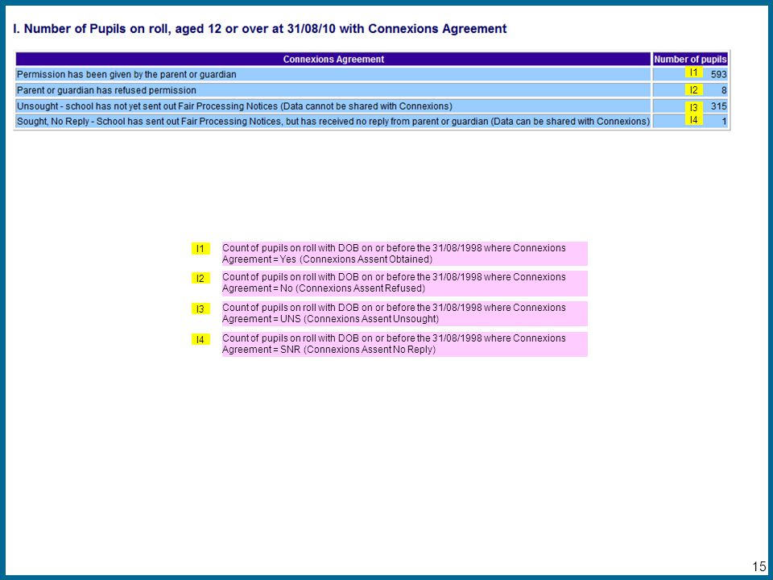
Task: Click the value 593 in the table
Action: (x=718, y=74)
